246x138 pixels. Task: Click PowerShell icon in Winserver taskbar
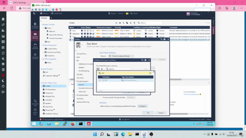click(49, 124)
